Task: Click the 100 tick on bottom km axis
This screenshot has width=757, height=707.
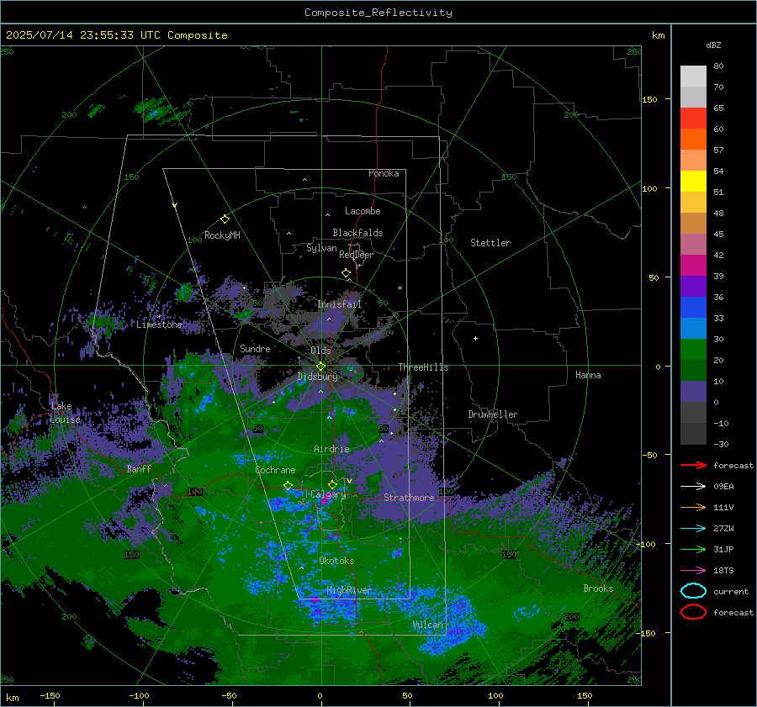Action: point(495,695)
